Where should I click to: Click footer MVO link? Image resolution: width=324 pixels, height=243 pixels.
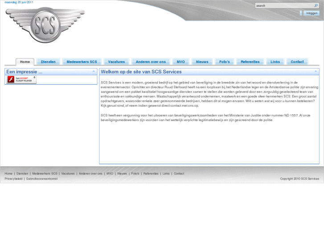(x=110, y=173)
